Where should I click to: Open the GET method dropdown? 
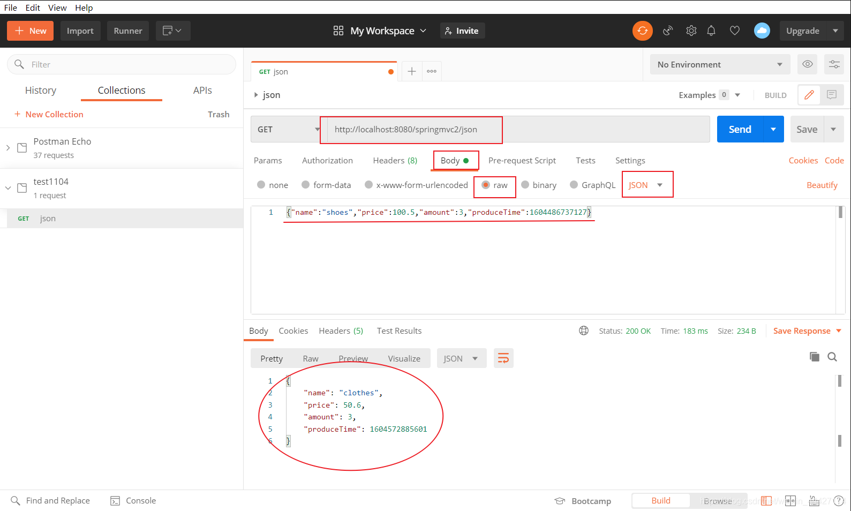click(289, 129)
